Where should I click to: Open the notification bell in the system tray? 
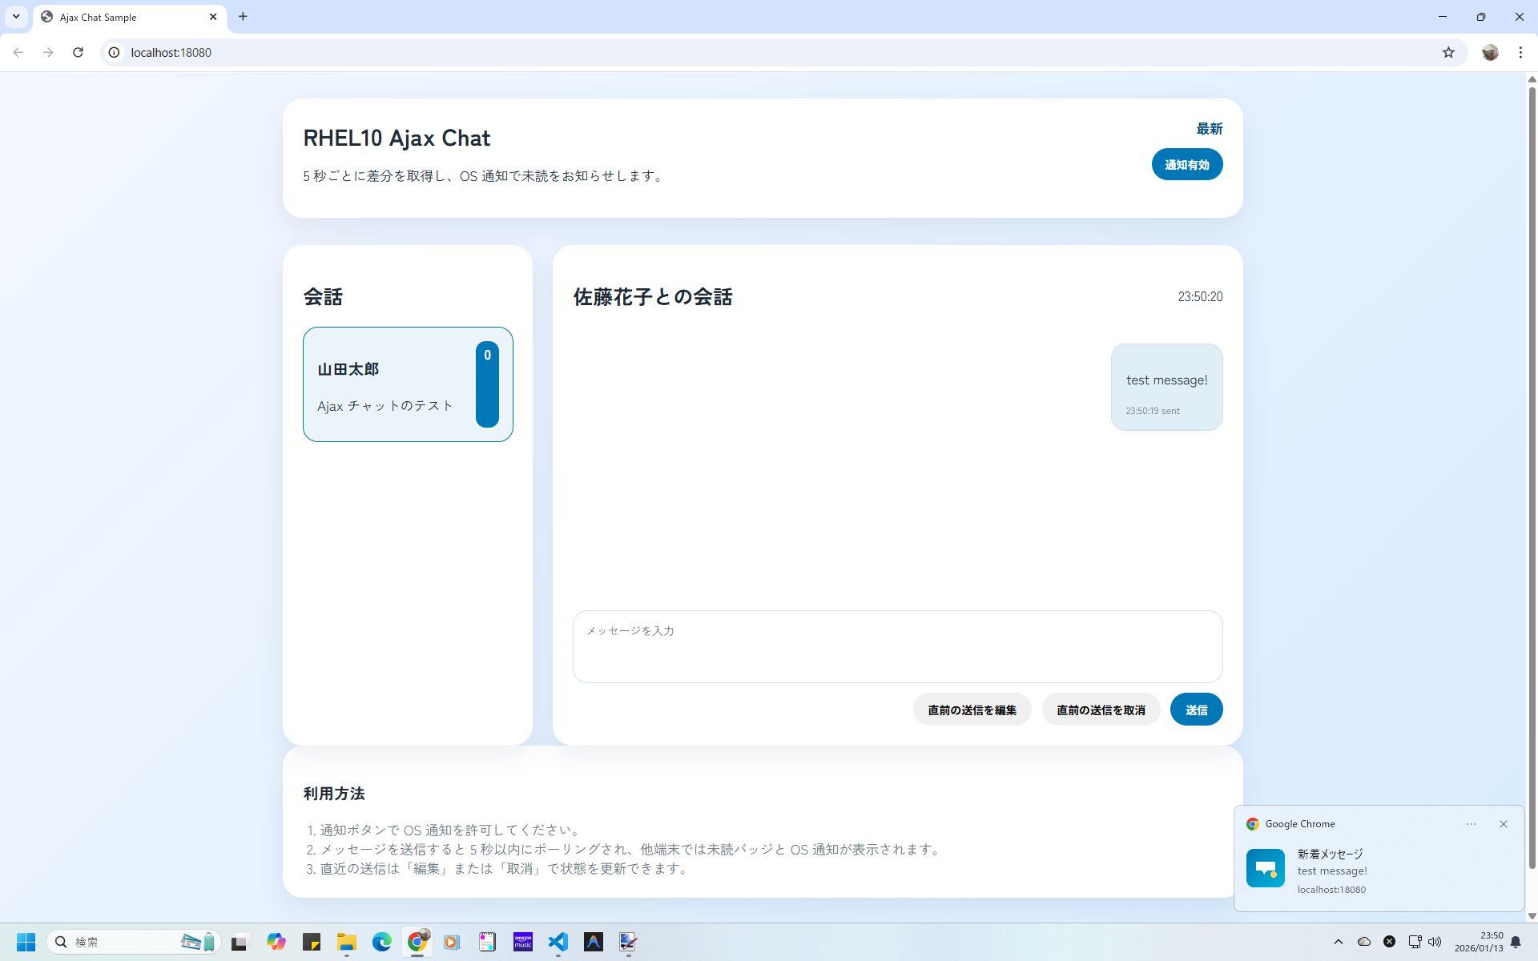pos(1516,942)
